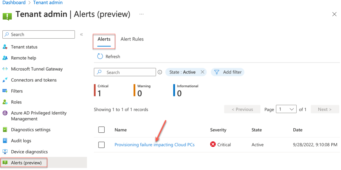This screenshot has width=341, height=170.
Task: Switch to the Alerts tab
Action: pyautogui.click(x=104, y=39)
